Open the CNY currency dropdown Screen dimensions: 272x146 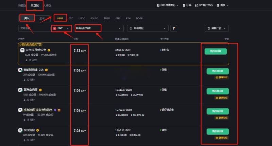point(61,28)
